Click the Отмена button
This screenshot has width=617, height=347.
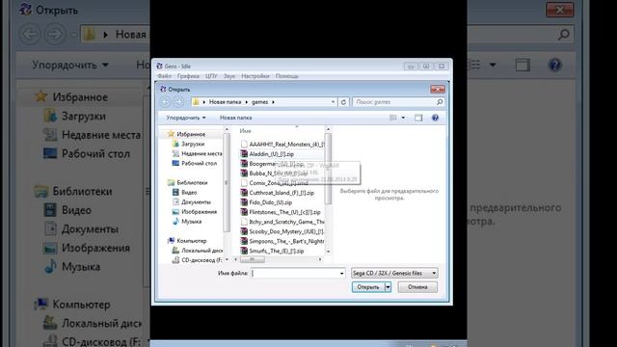(417, 287)
